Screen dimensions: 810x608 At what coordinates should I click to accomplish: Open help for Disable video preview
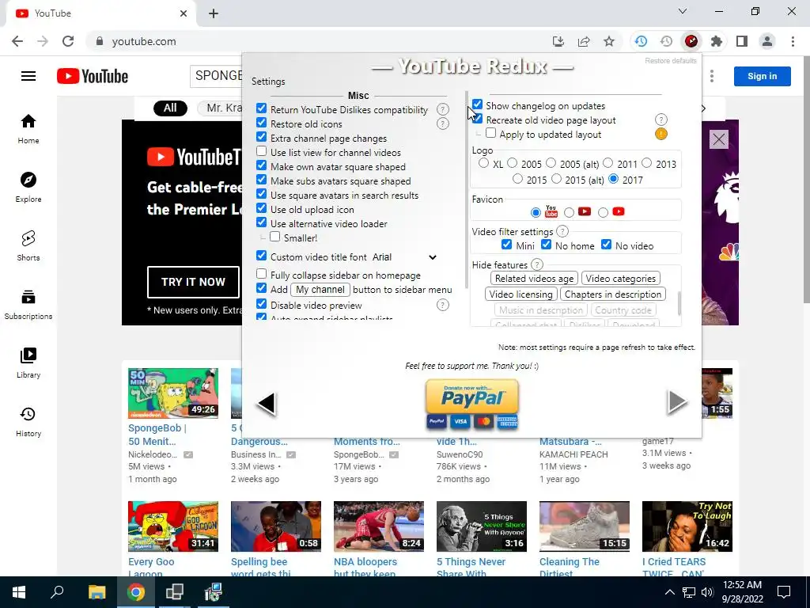click(443, 305)
